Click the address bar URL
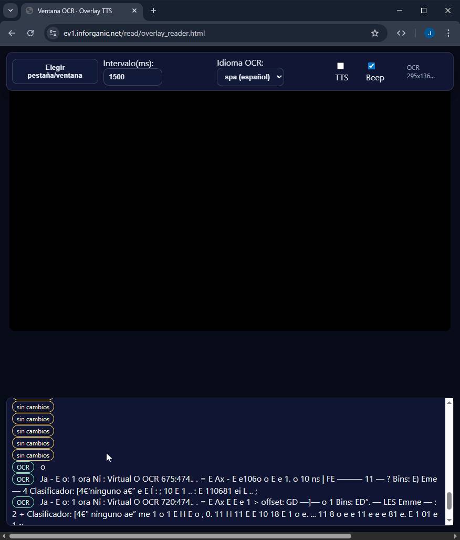The width and height of the screenshot is (460, 540). 134,33
